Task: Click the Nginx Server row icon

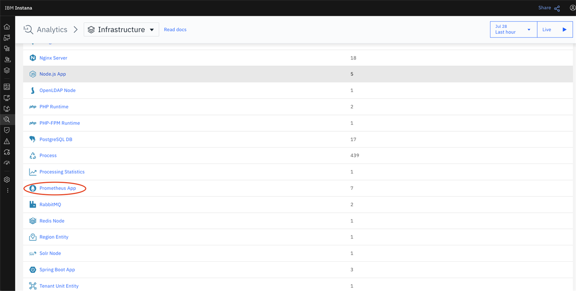Action: [x=33, y=58]
